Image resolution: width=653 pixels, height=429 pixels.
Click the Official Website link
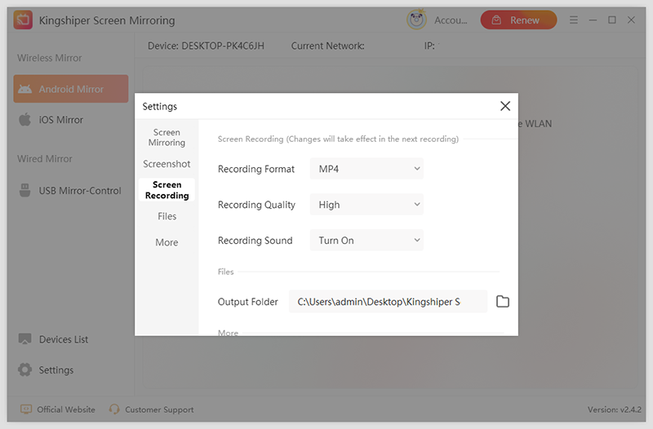58,409
